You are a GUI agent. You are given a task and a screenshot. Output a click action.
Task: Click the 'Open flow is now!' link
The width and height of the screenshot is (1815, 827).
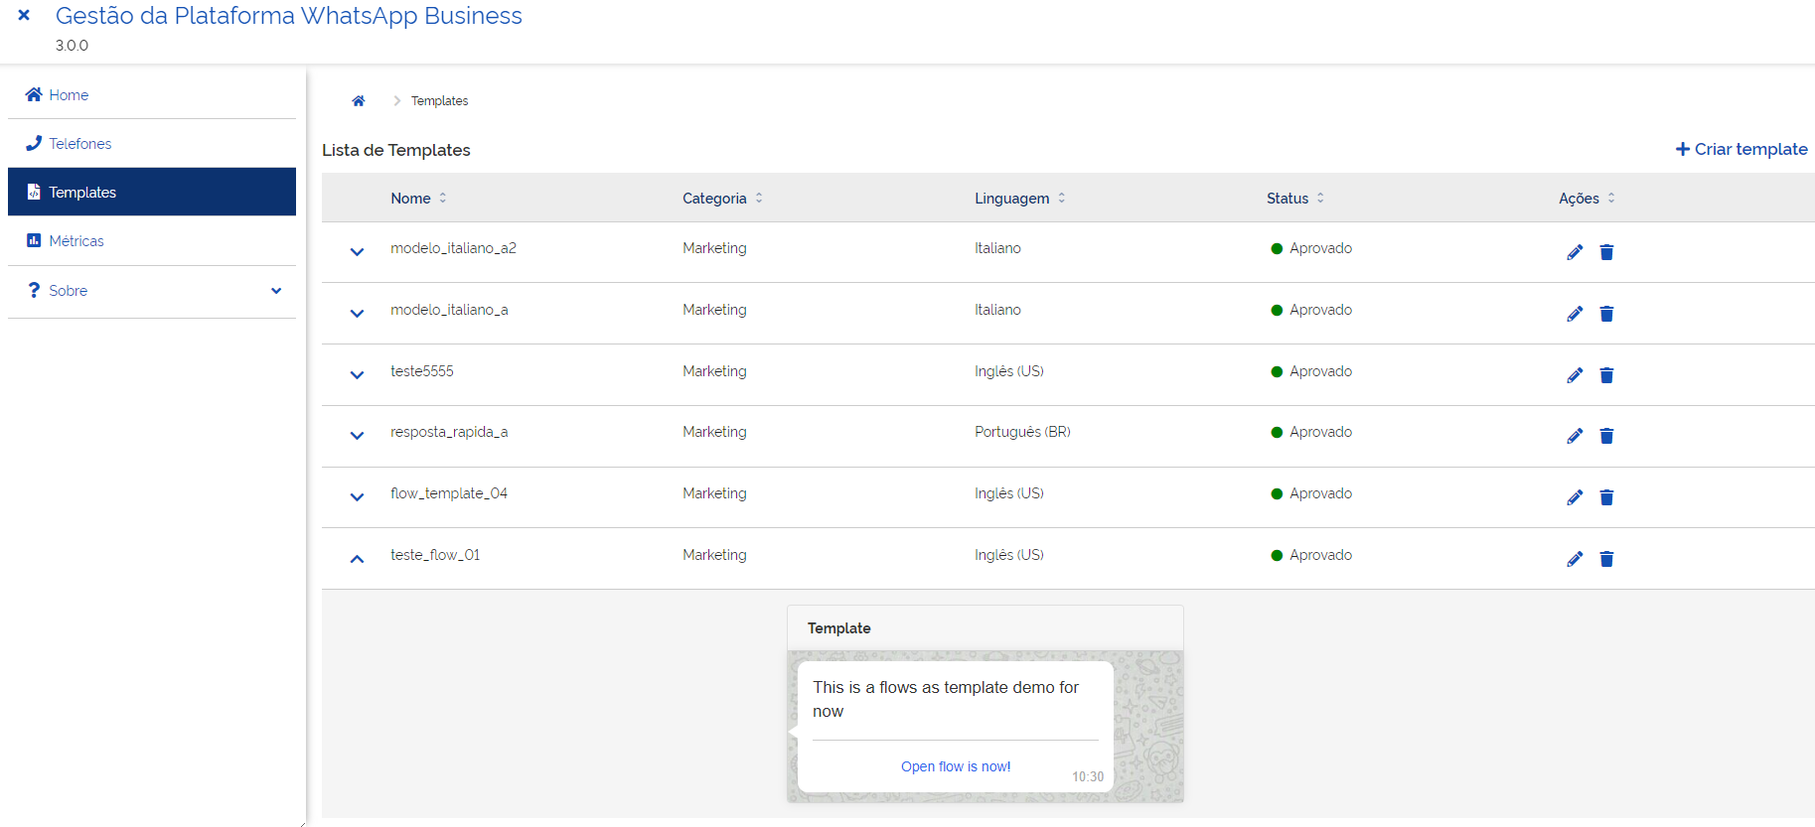tap(956, 766)
